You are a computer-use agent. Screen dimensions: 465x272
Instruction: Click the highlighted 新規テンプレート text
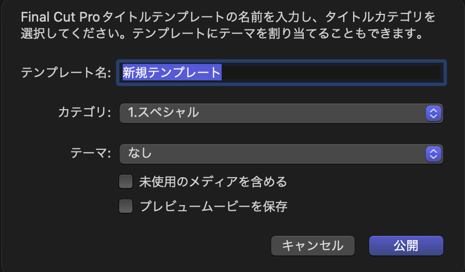172,73
